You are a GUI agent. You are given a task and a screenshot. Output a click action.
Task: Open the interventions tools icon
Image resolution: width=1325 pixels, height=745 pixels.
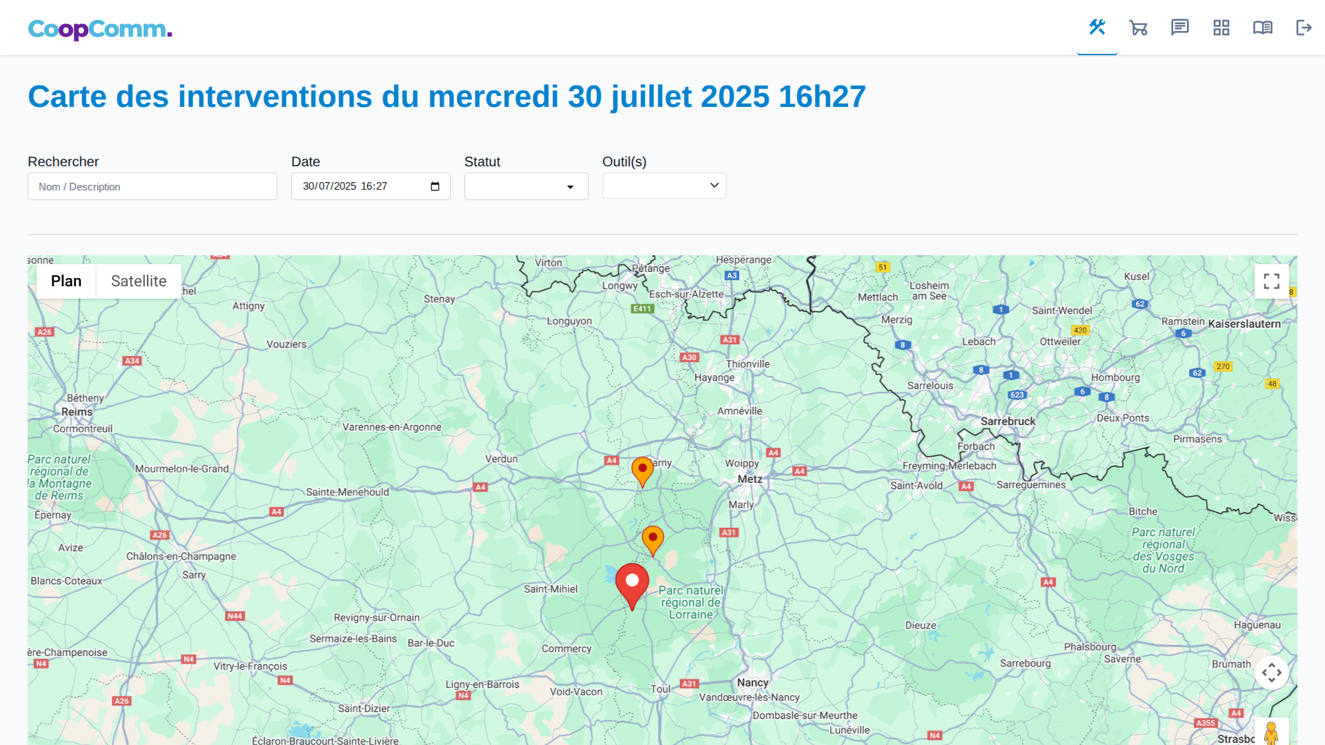1097,28
